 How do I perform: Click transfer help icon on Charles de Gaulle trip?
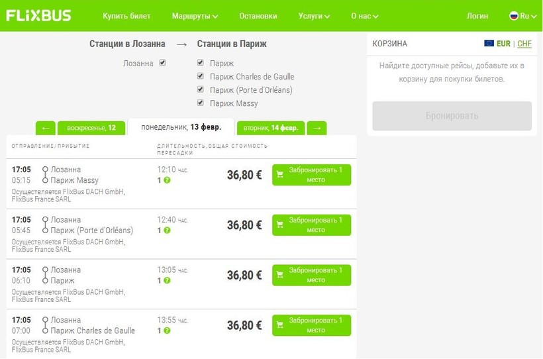point(167,331)
